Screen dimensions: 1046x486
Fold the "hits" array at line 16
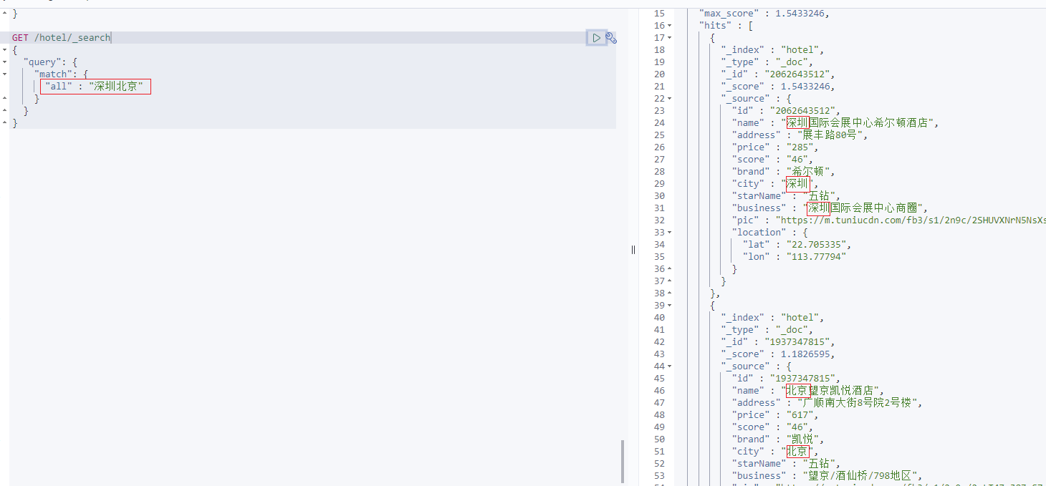click(669, 26)
